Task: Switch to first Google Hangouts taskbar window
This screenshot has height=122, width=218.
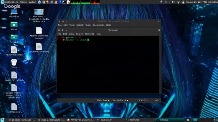Action: (21, 120)
